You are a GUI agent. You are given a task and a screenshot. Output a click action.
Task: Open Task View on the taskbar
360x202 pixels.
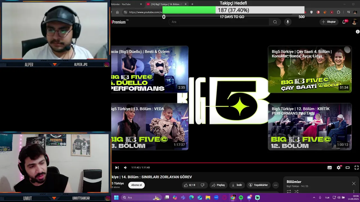coord(167,198)
